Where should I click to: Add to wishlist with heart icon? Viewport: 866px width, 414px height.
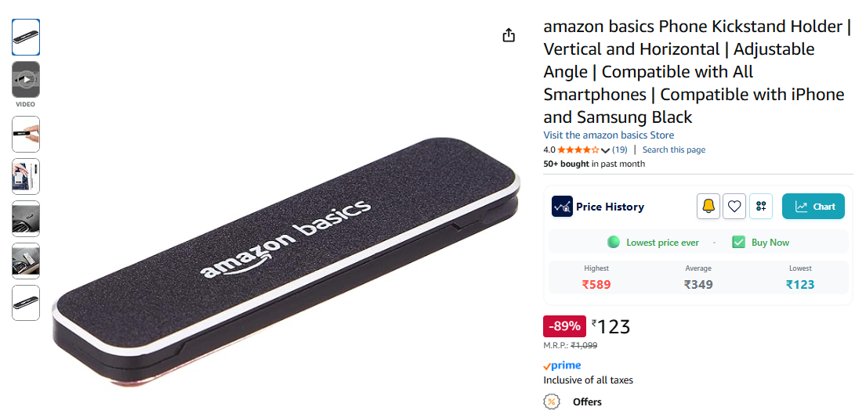tap(734, 206)
